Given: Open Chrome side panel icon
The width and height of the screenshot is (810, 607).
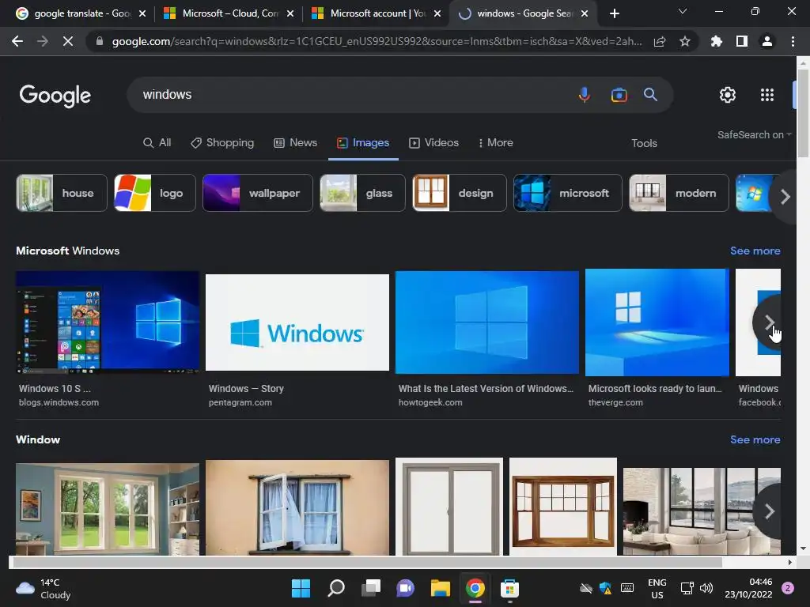Looking at the screenshot, I should coord(742,41).
